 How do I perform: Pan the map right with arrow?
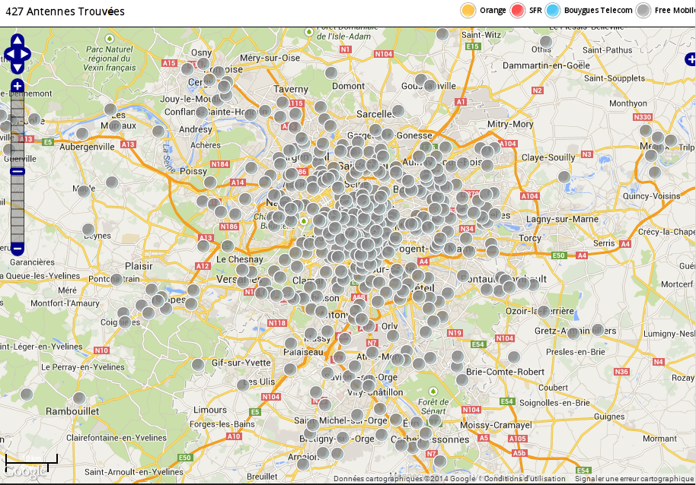pyautogui.click(x=25, y=54)
